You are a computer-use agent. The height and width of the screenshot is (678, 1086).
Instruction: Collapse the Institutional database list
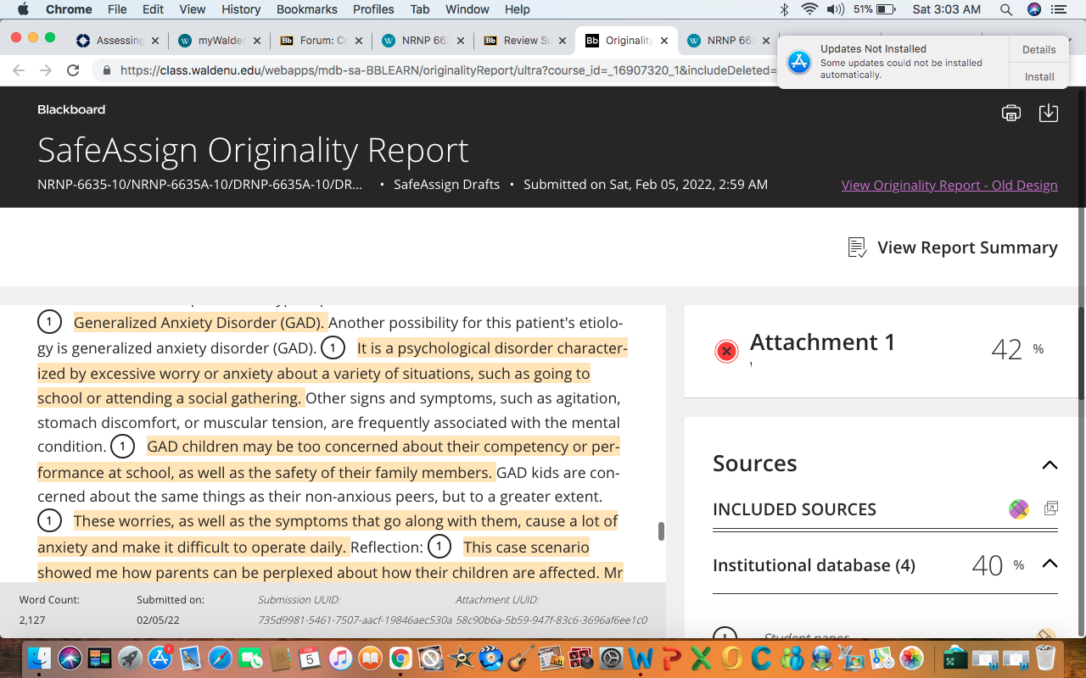1050,564
